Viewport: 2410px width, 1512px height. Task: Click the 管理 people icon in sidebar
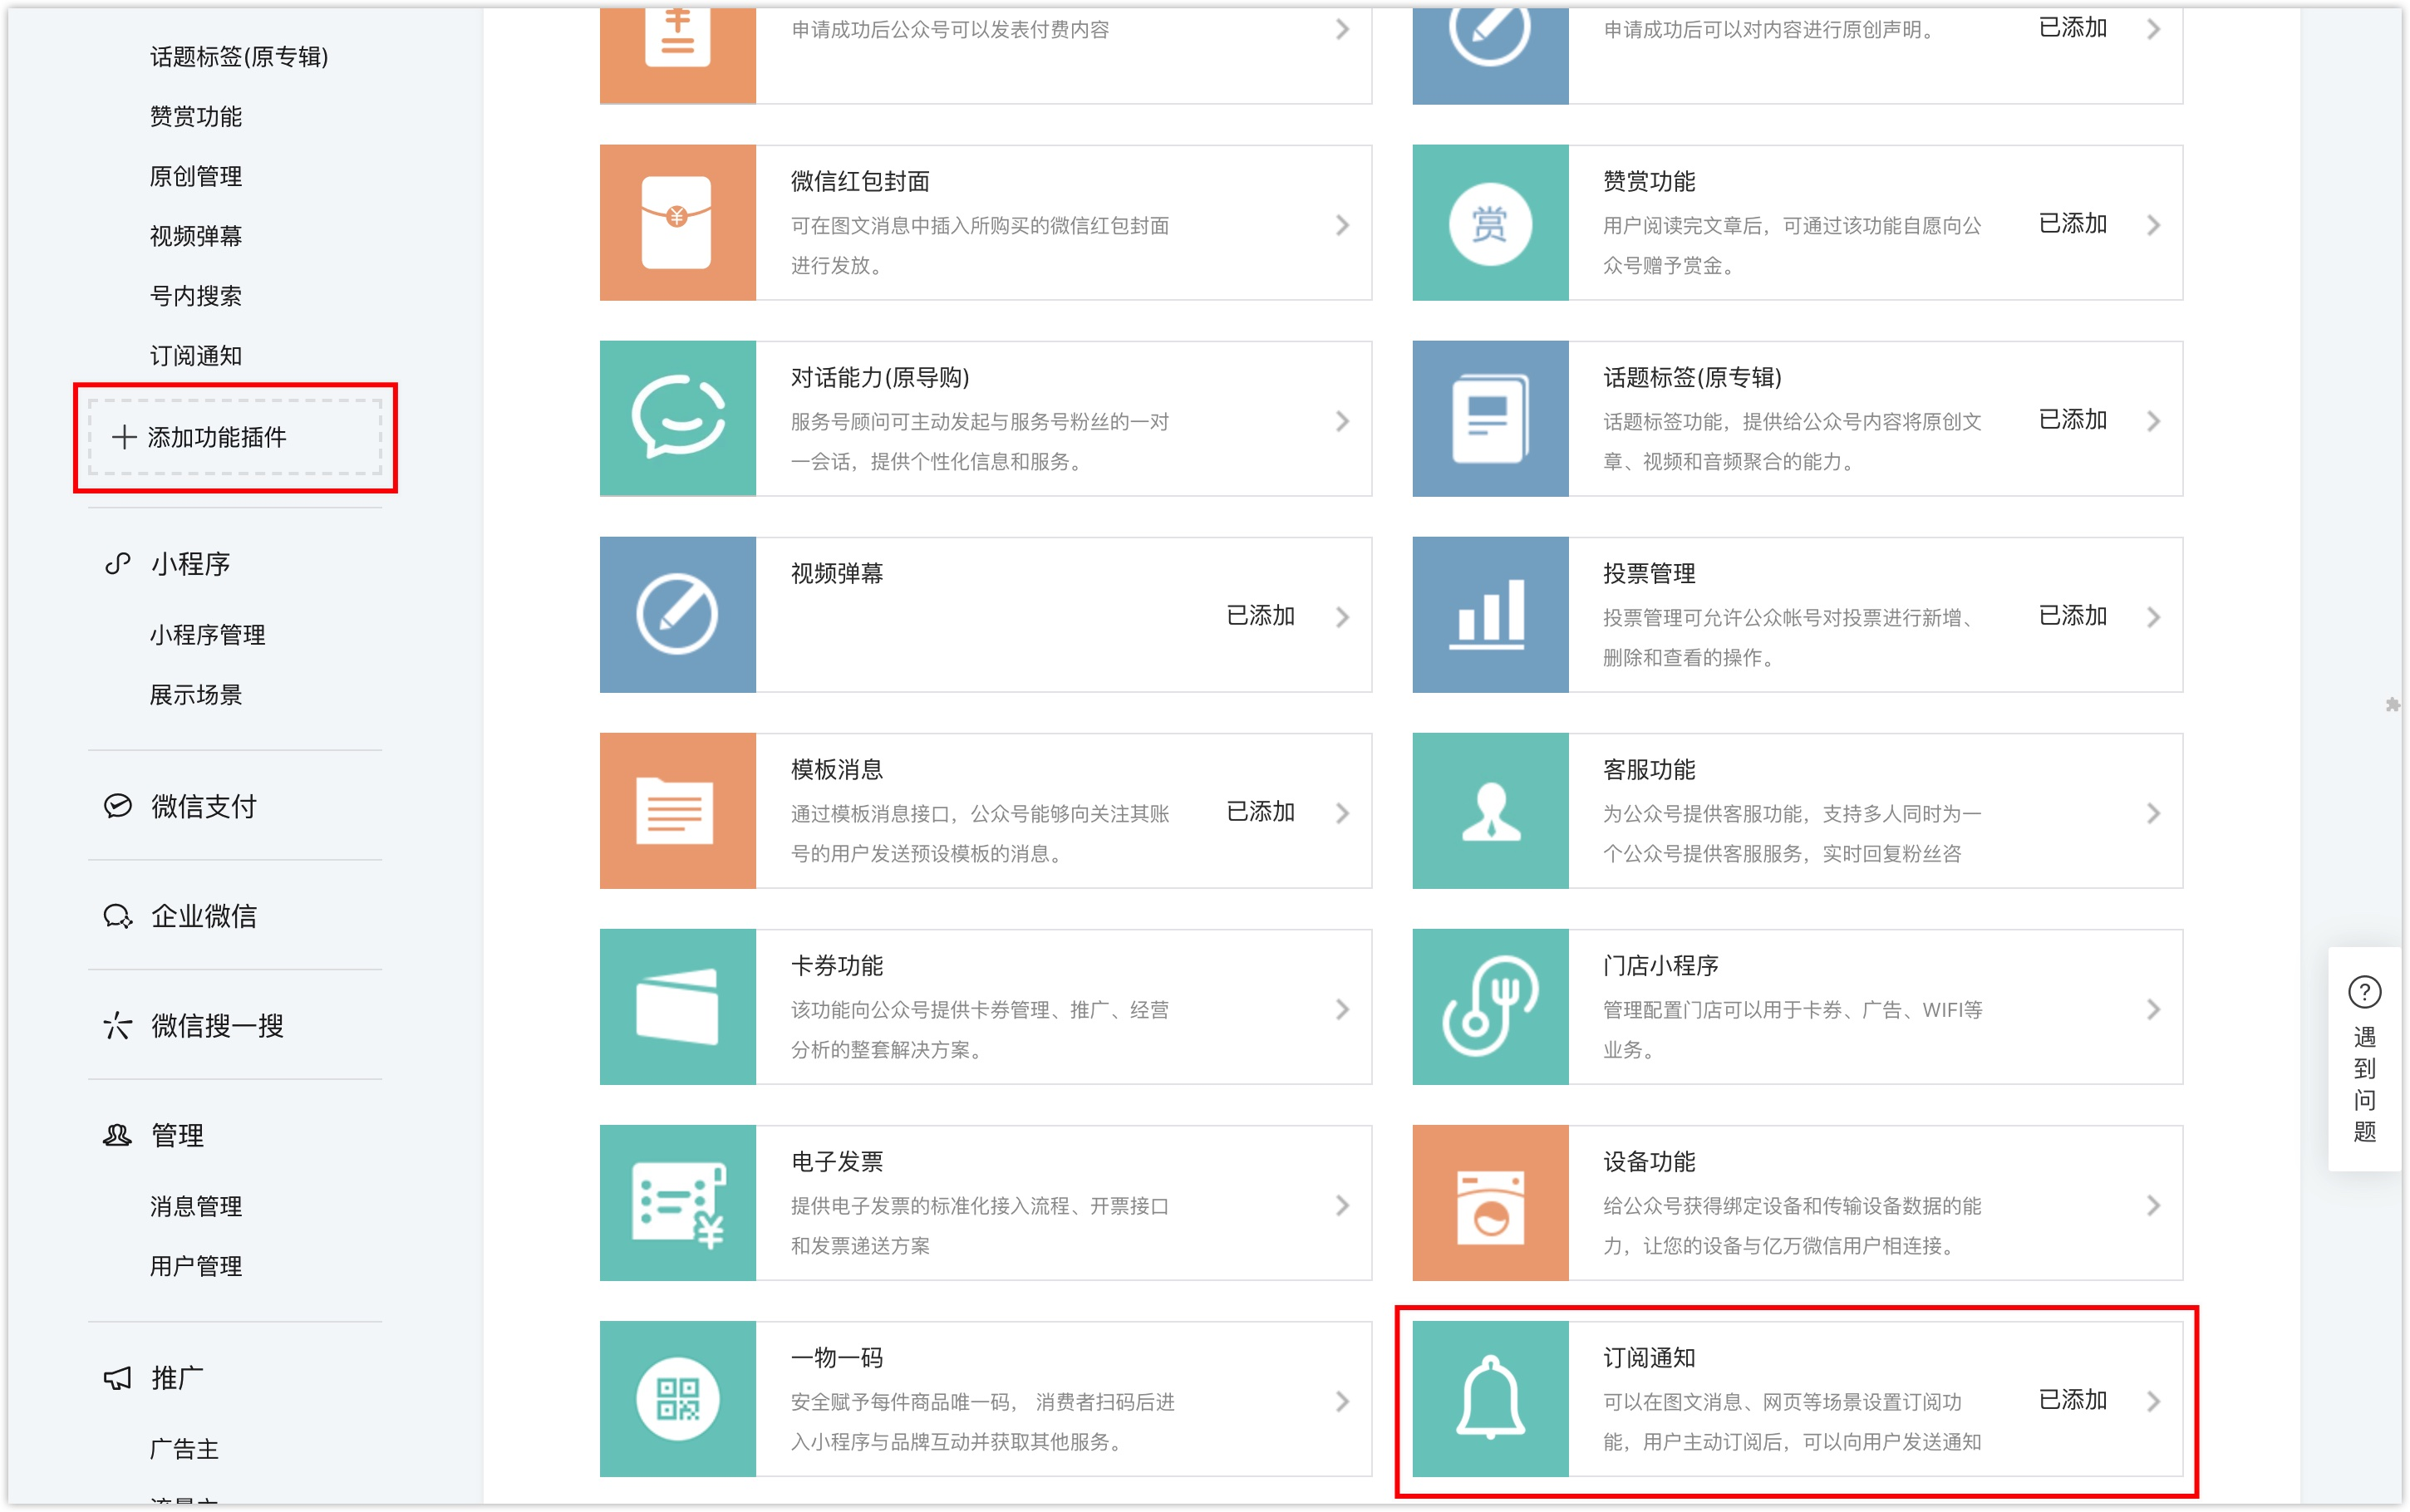(x=118, y=1136)
